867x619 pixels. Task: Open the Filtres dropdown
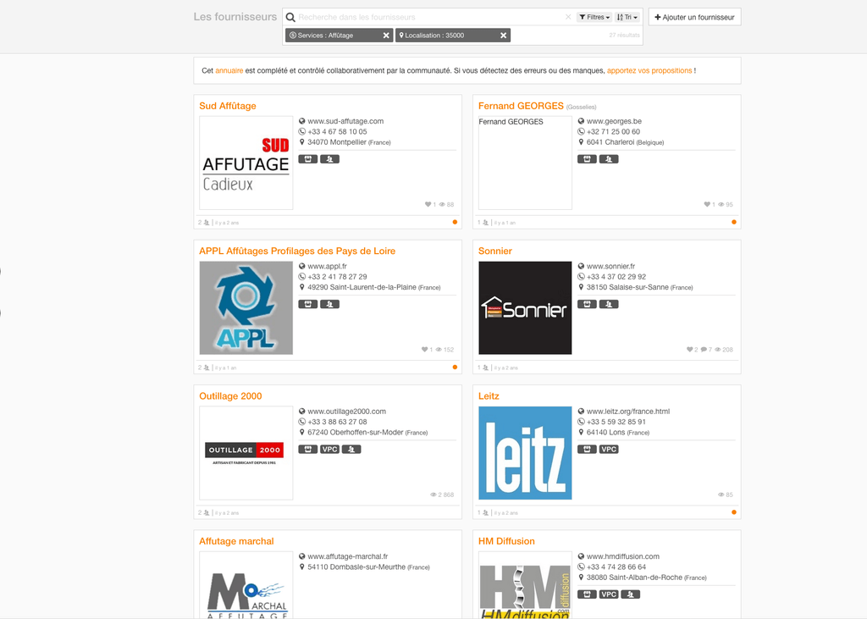(x=594, y=17)
